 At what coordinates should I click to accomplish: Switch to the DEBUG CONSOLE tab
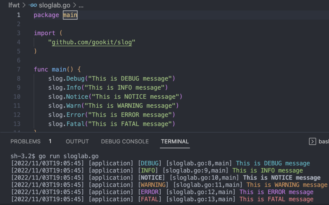pyautogui.click(x=125, y=141)
